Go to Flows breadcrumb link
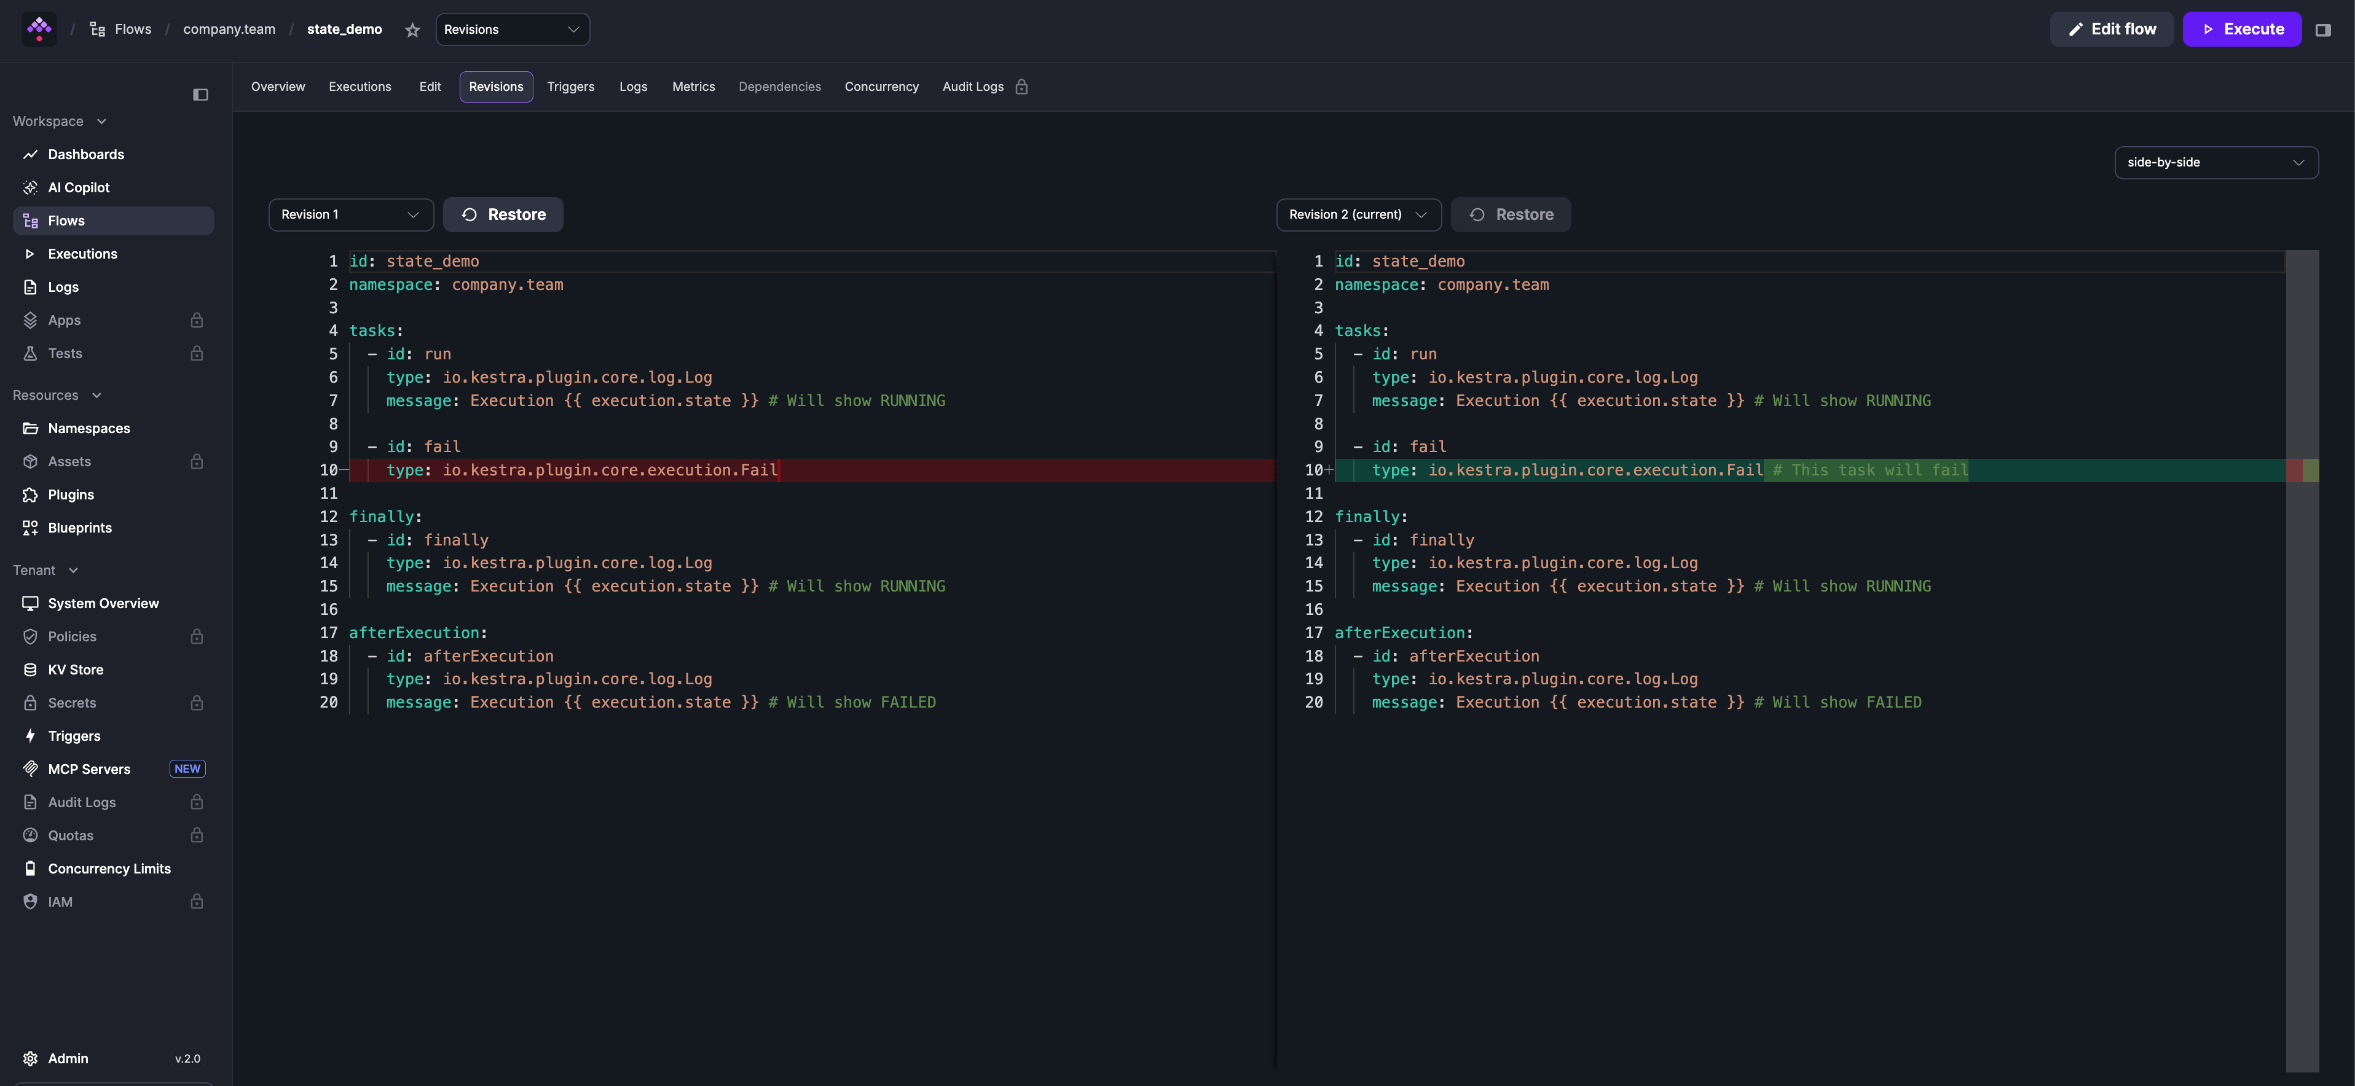2355x1086 pixels. point(120,29)
